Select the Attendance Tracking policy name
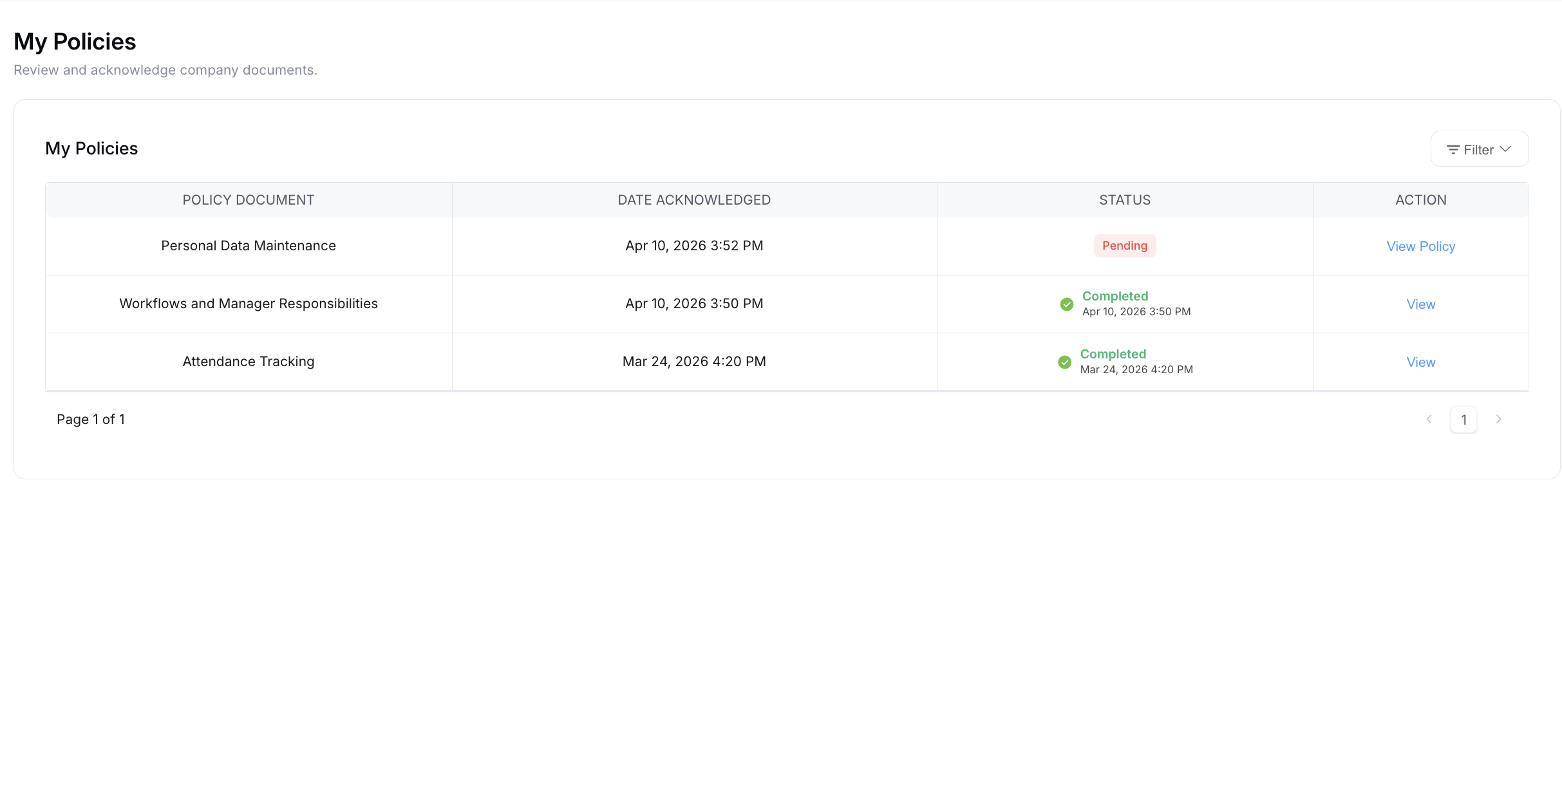 click(x=249, y=362)
